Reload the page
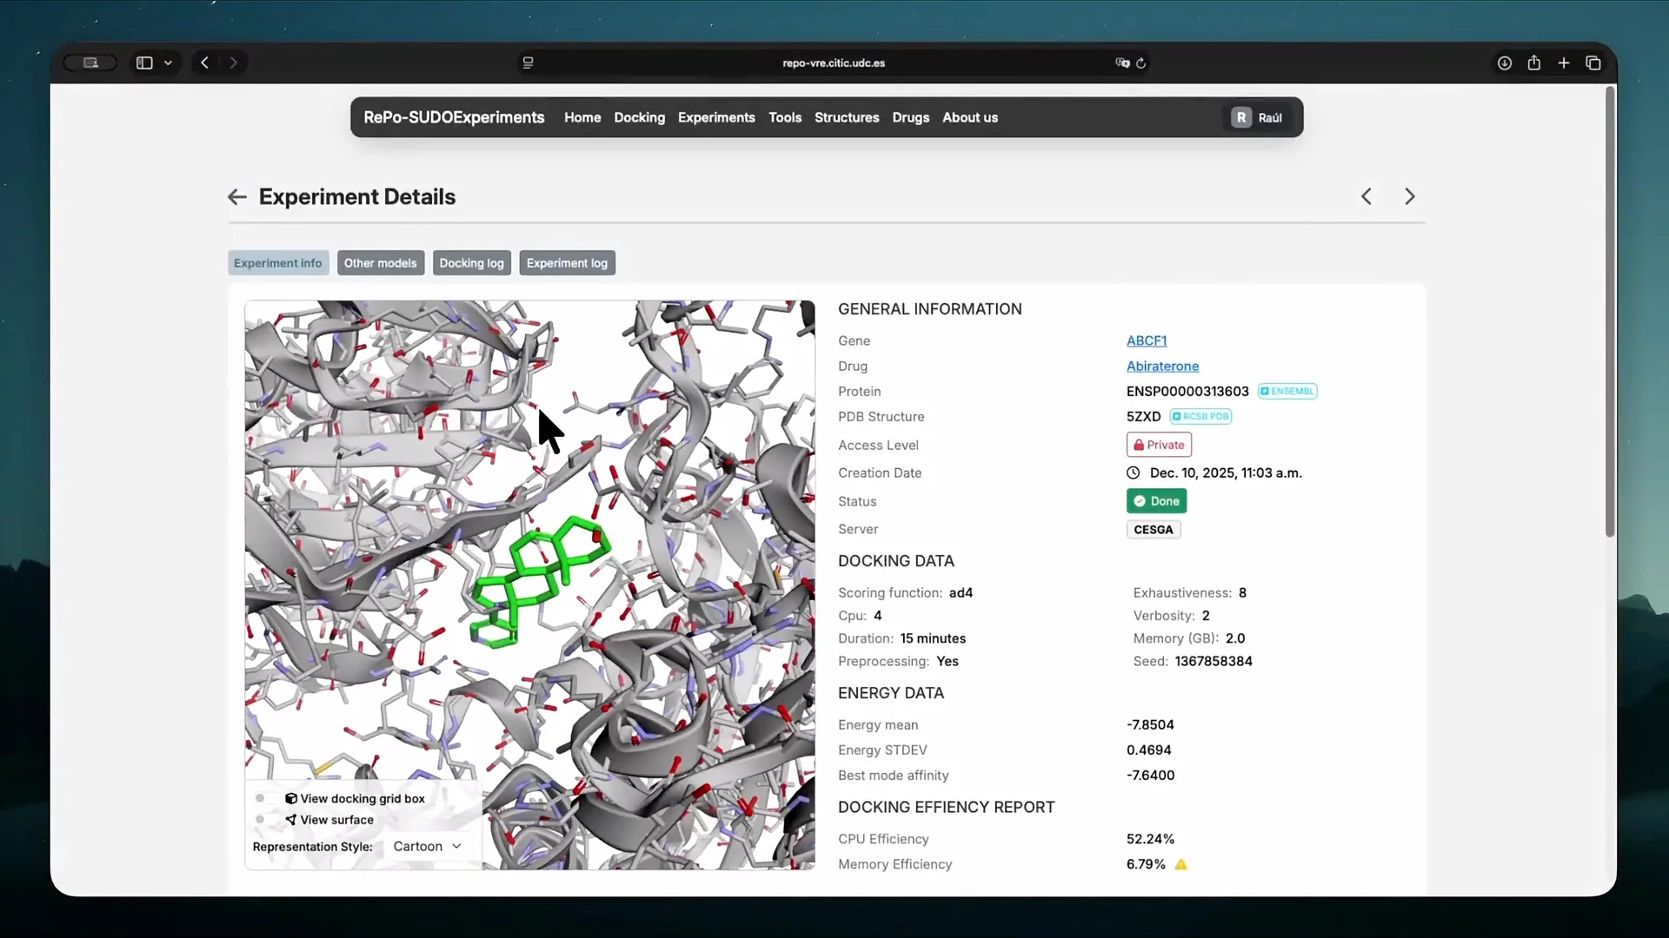This screenshot has width=1669, height=938. click(1141, 63)
